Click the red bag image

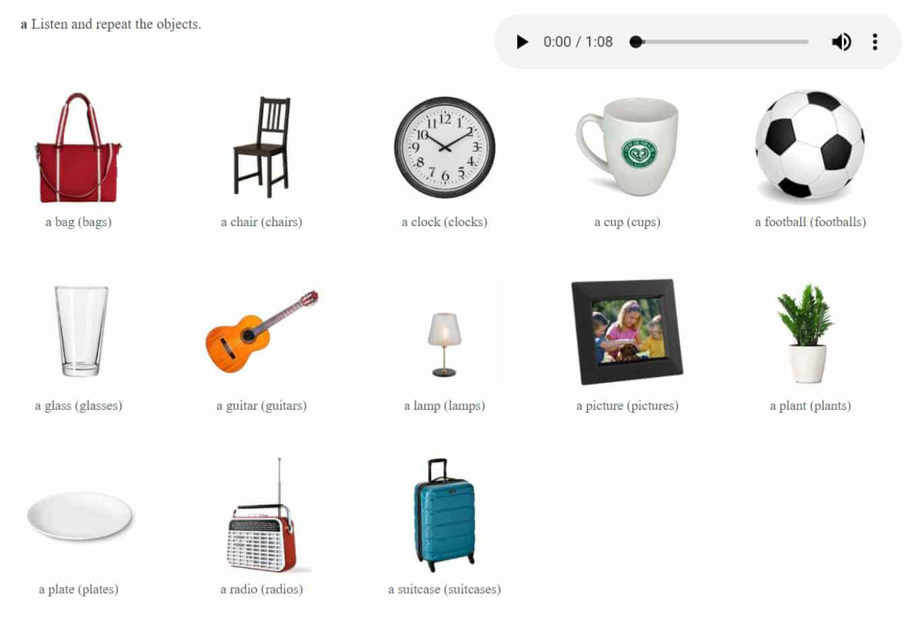click(x=78, y=148)
